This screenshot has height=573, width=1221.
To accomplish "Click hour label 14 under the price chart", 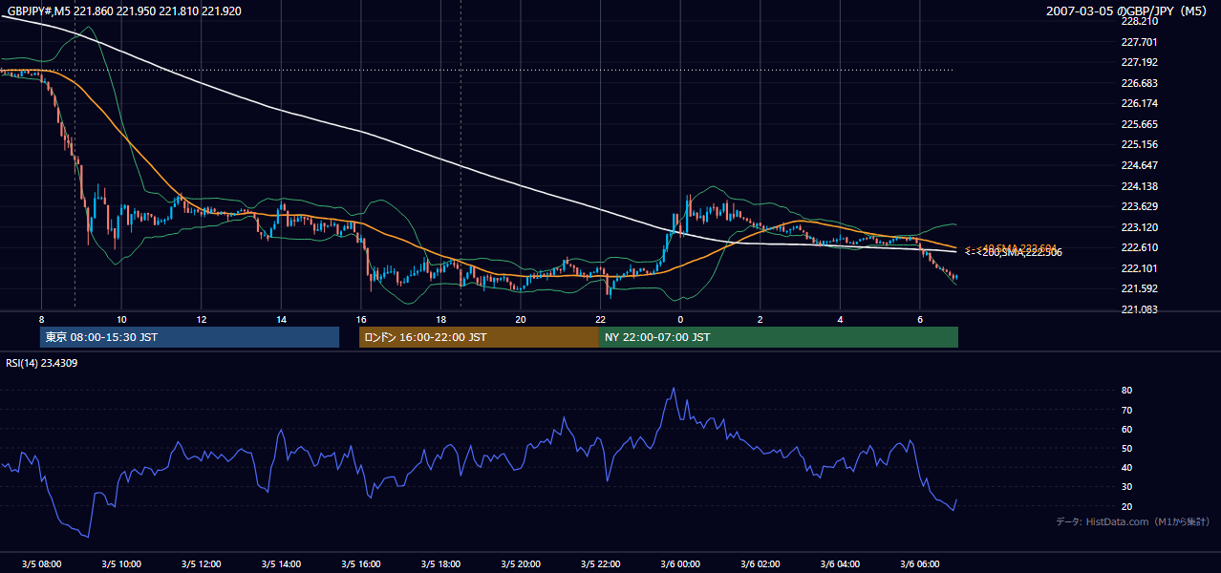I will [281, 319].
